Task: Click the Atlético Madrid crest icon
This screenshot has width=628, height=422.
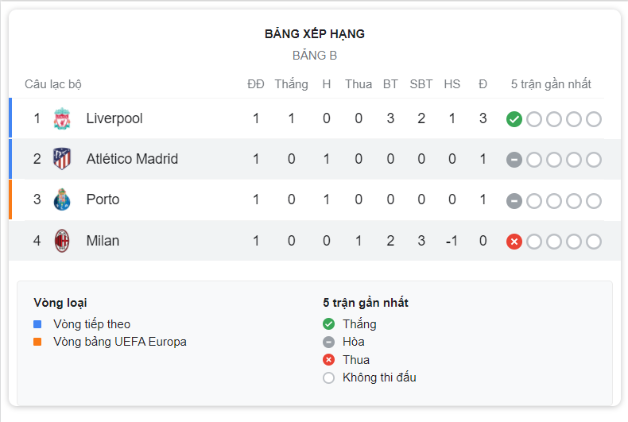Action: tap(62, 159)
